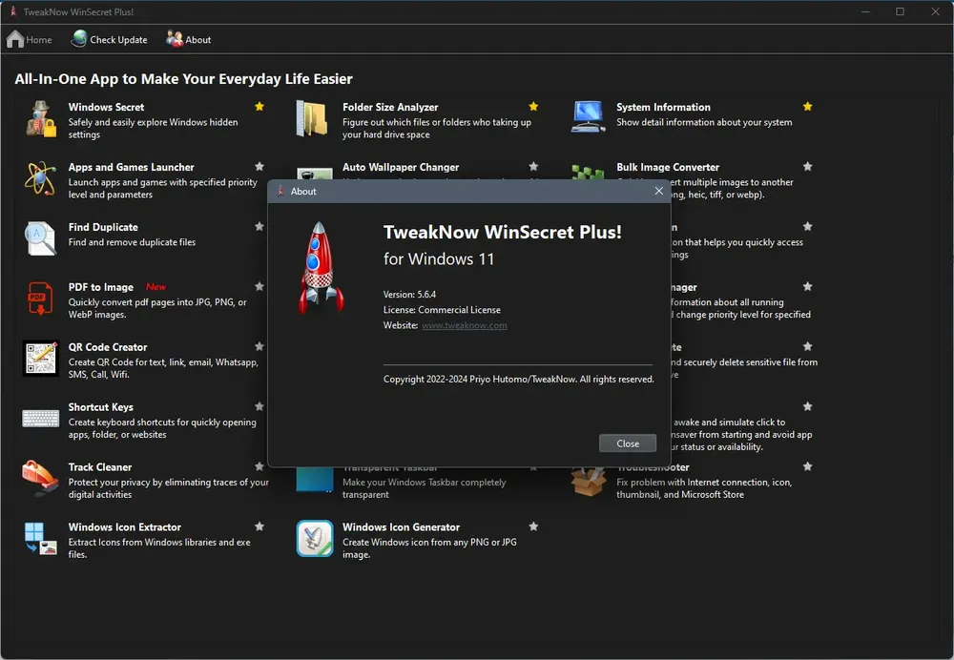Click the Shortcut Keys keyboard icon
The height and width of the screenshot is (660, 954).
tap(41, 418)
